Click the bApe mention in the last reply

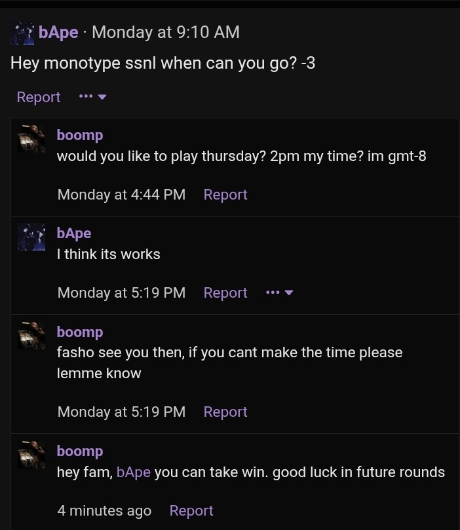(x=134, y=472)
